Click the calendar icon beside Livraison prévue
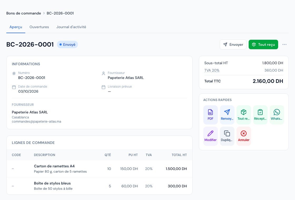This screenshot has width=295, height=200. click(x=104, y=87)
